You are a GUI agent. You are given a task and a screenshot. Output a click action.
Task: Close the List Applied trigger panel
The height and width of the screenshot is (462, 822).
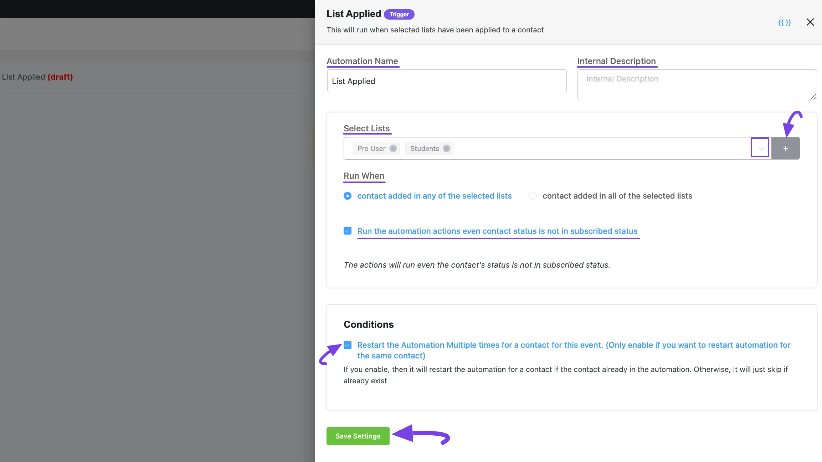(810, 22)
